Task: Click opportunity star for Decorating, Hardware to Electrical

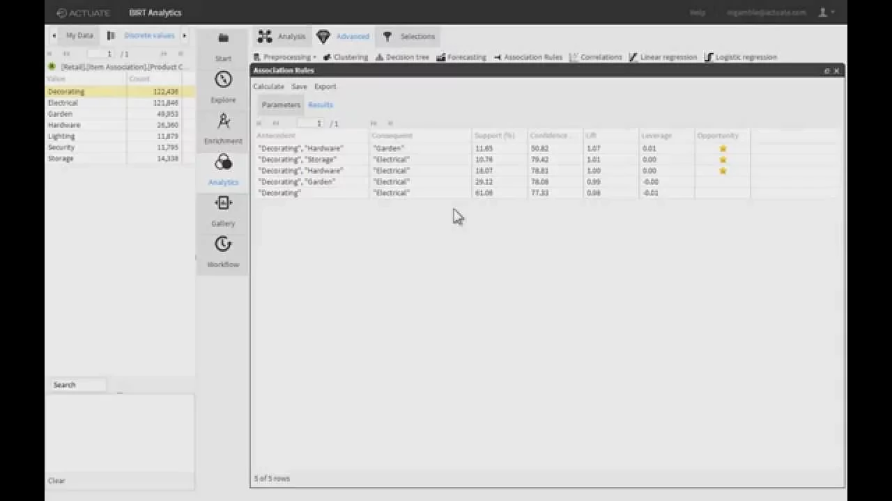Action: click(x=723, y=170)
